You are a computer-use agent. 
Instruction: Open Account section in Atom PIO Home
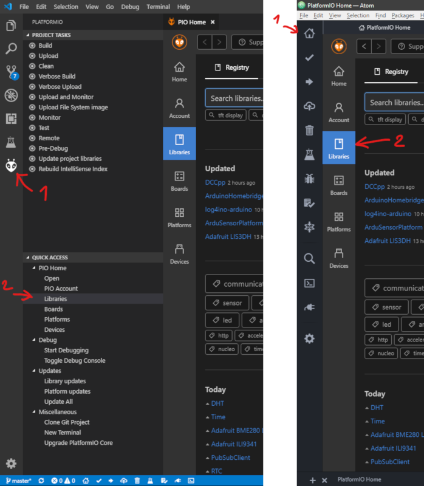coord(339,113)
